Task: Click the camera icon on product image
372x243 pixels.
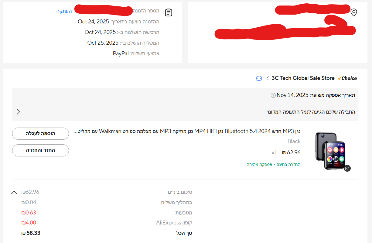Action: [x=347, y=168]
